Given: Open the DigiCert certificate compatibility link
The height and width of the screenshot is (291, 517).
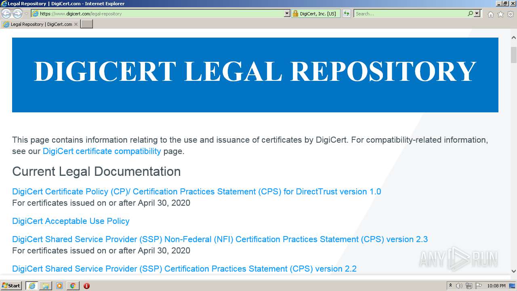Looking at the screenshot, I should click(x=102, y=151).
